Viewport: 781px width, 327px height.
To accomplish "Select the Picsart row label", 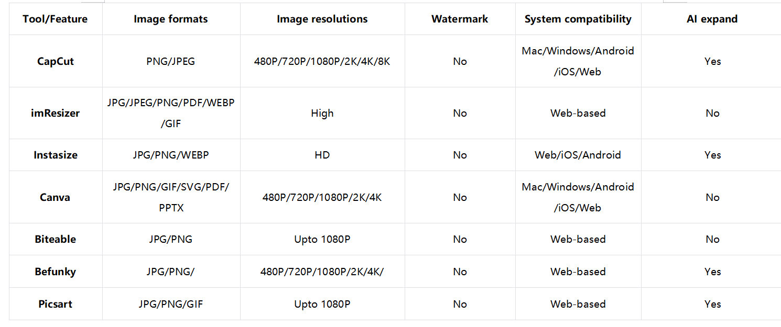I will (56, 304).
